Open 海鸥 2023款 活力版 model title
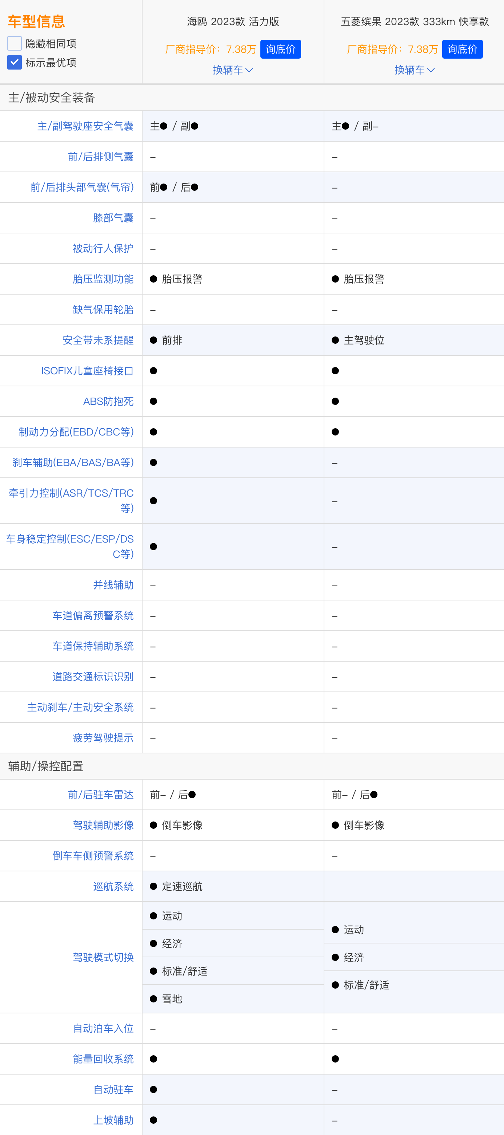 [233, 21]
